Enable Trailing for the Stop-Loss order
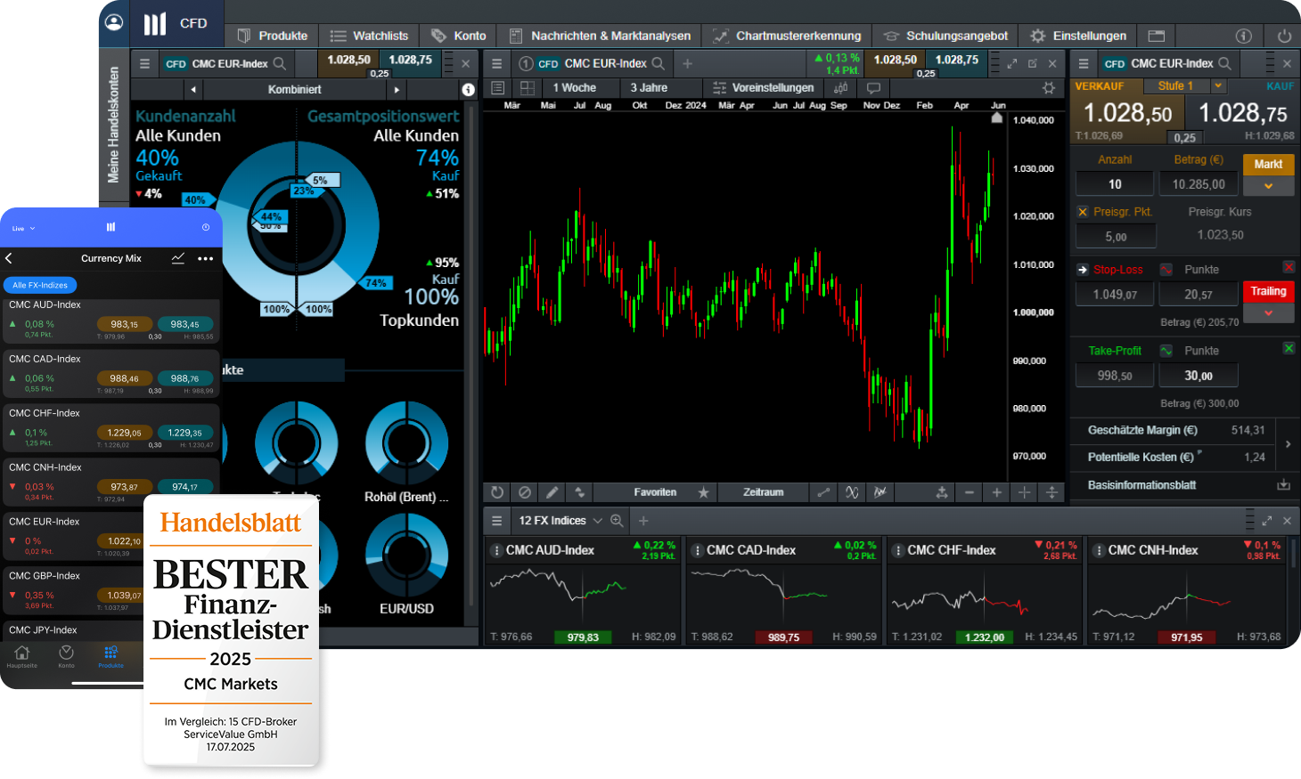The image size is (1301, 779). tap(1268, 291)
